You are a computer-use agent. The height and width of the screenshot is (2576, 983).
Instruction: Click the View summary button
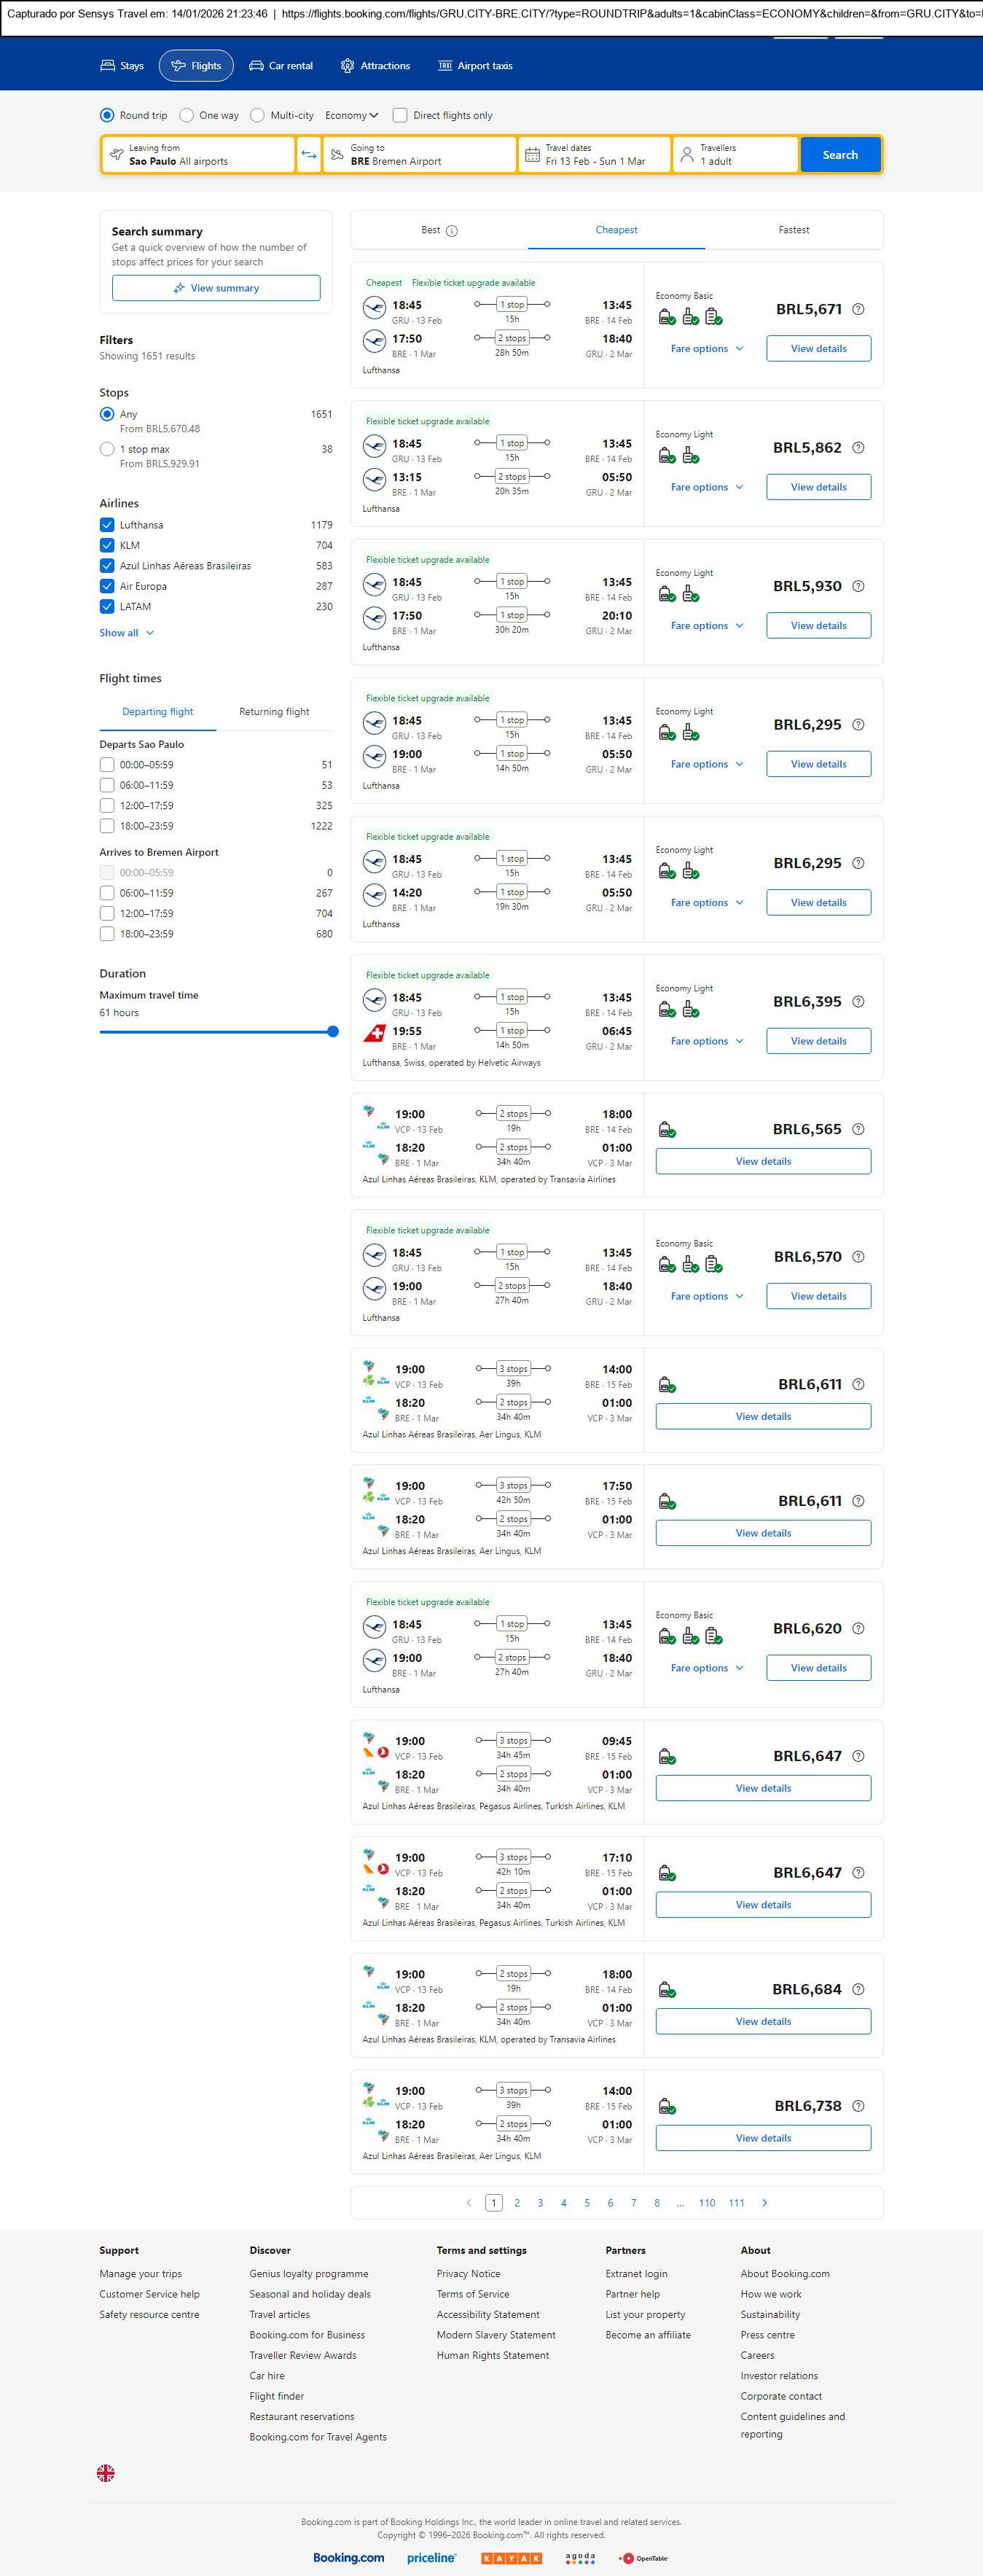(x=216, y=288)
